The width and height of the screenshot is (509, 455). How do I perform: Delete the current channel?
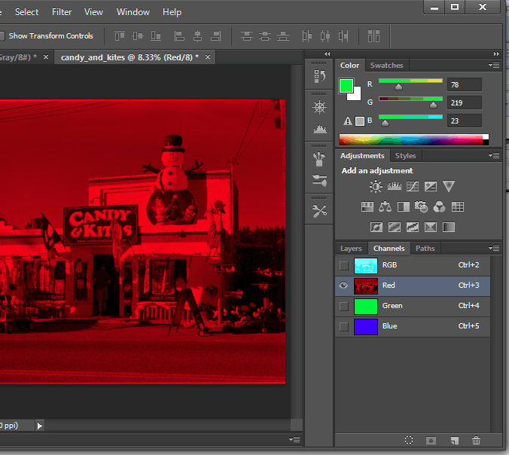[476, 441]
